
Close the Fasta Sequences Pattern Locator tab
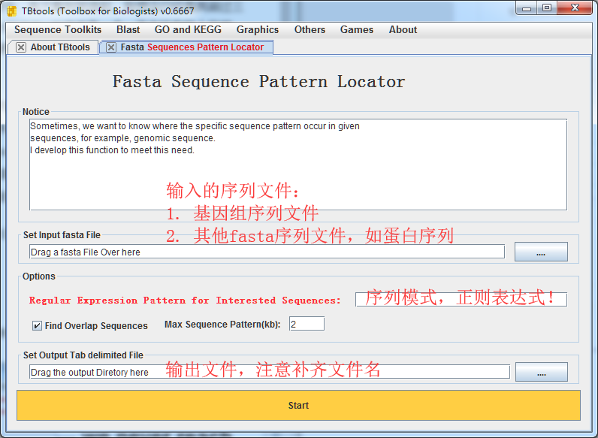(111, 47)
